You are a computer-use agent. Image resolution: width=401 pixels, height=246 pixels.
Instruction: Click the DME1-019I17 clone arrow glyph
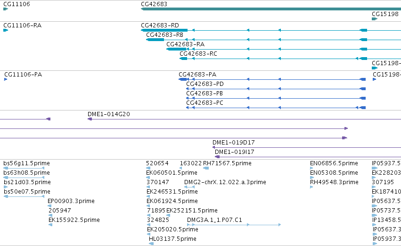pos(217,157)
